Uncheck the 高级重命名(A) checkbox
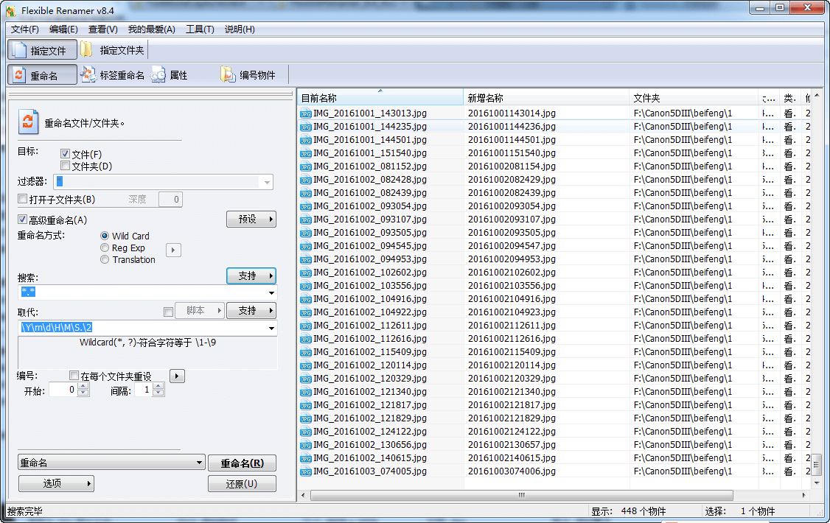 pos(22,220)
